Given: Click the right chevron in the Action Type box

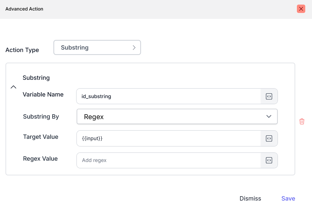Looking at the screenshot, I should tap(134, 48).
